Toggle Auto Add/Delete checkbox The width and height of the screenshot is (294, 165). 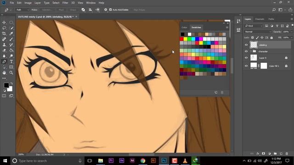point(110,10)
